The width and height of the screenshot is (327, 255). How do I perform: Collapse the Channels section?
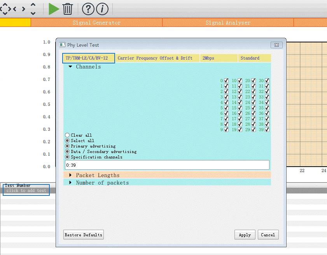[70, 67]
